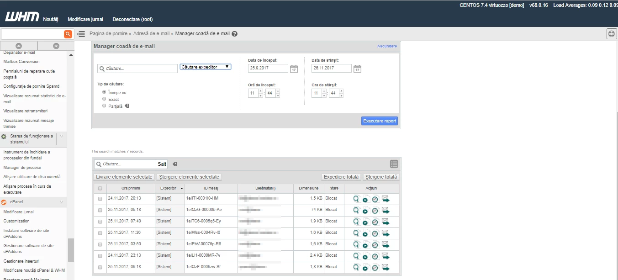Open the list view options icon above results
The image size is (618, 280).
tap(394, 164)
